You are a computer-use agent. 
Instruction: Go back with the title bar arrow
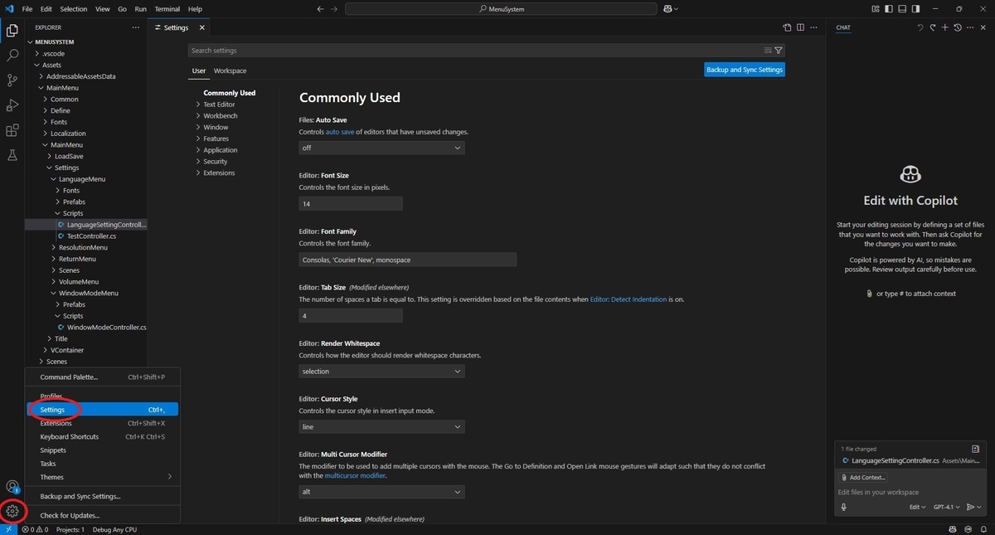click(320, 8)
